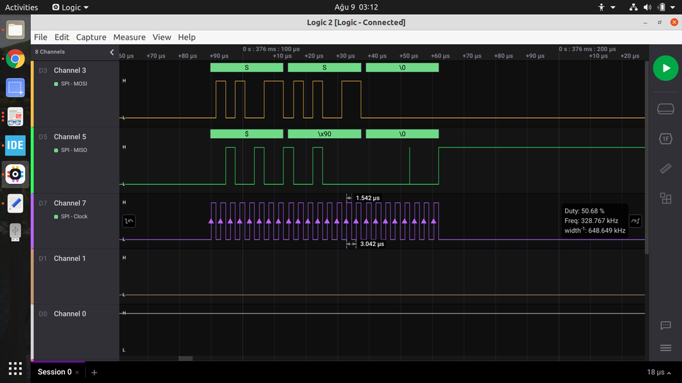Click the 8 Channels header
Screen dimensions: 682x383
[x=50, y=52]
